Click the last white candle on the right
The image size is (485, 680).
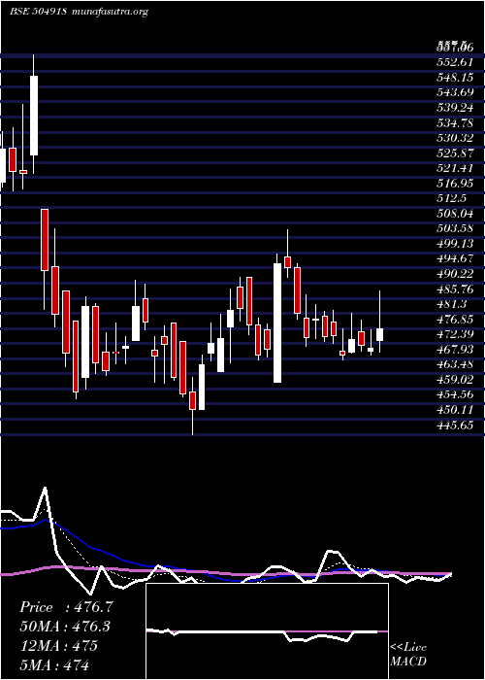coord(380,334)
